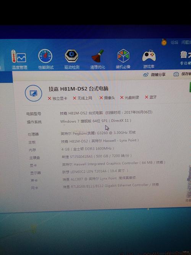Click the Haswell Integrated Graphics Controller value
Image resolution: width=191 pixels, height=255 pixels.
click(x=113, y=164)
